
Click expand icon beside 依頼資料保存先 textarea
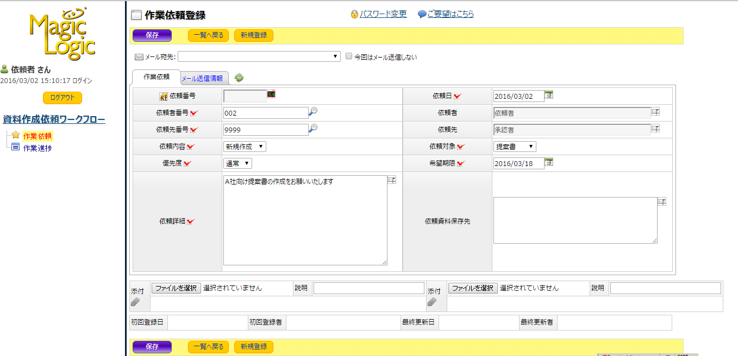tap(661, 202)
